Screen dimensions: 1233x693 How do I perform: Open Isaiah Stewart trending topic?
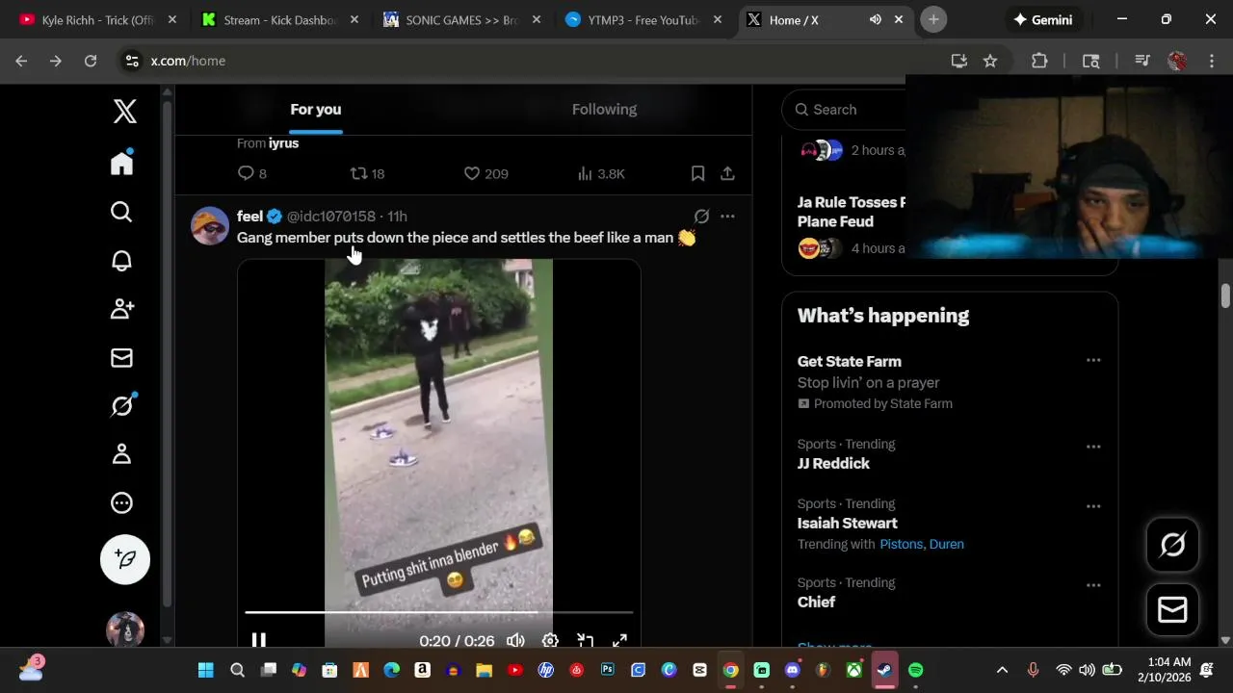pyautogui.click(x=848, y=524)
